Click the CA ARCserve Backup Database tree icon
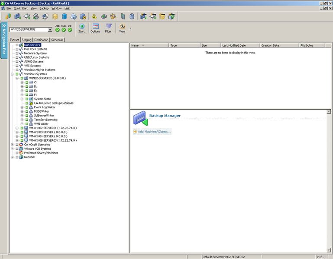Image resolution: width=333 pixels, height=259 pixels. coord(31,103)
